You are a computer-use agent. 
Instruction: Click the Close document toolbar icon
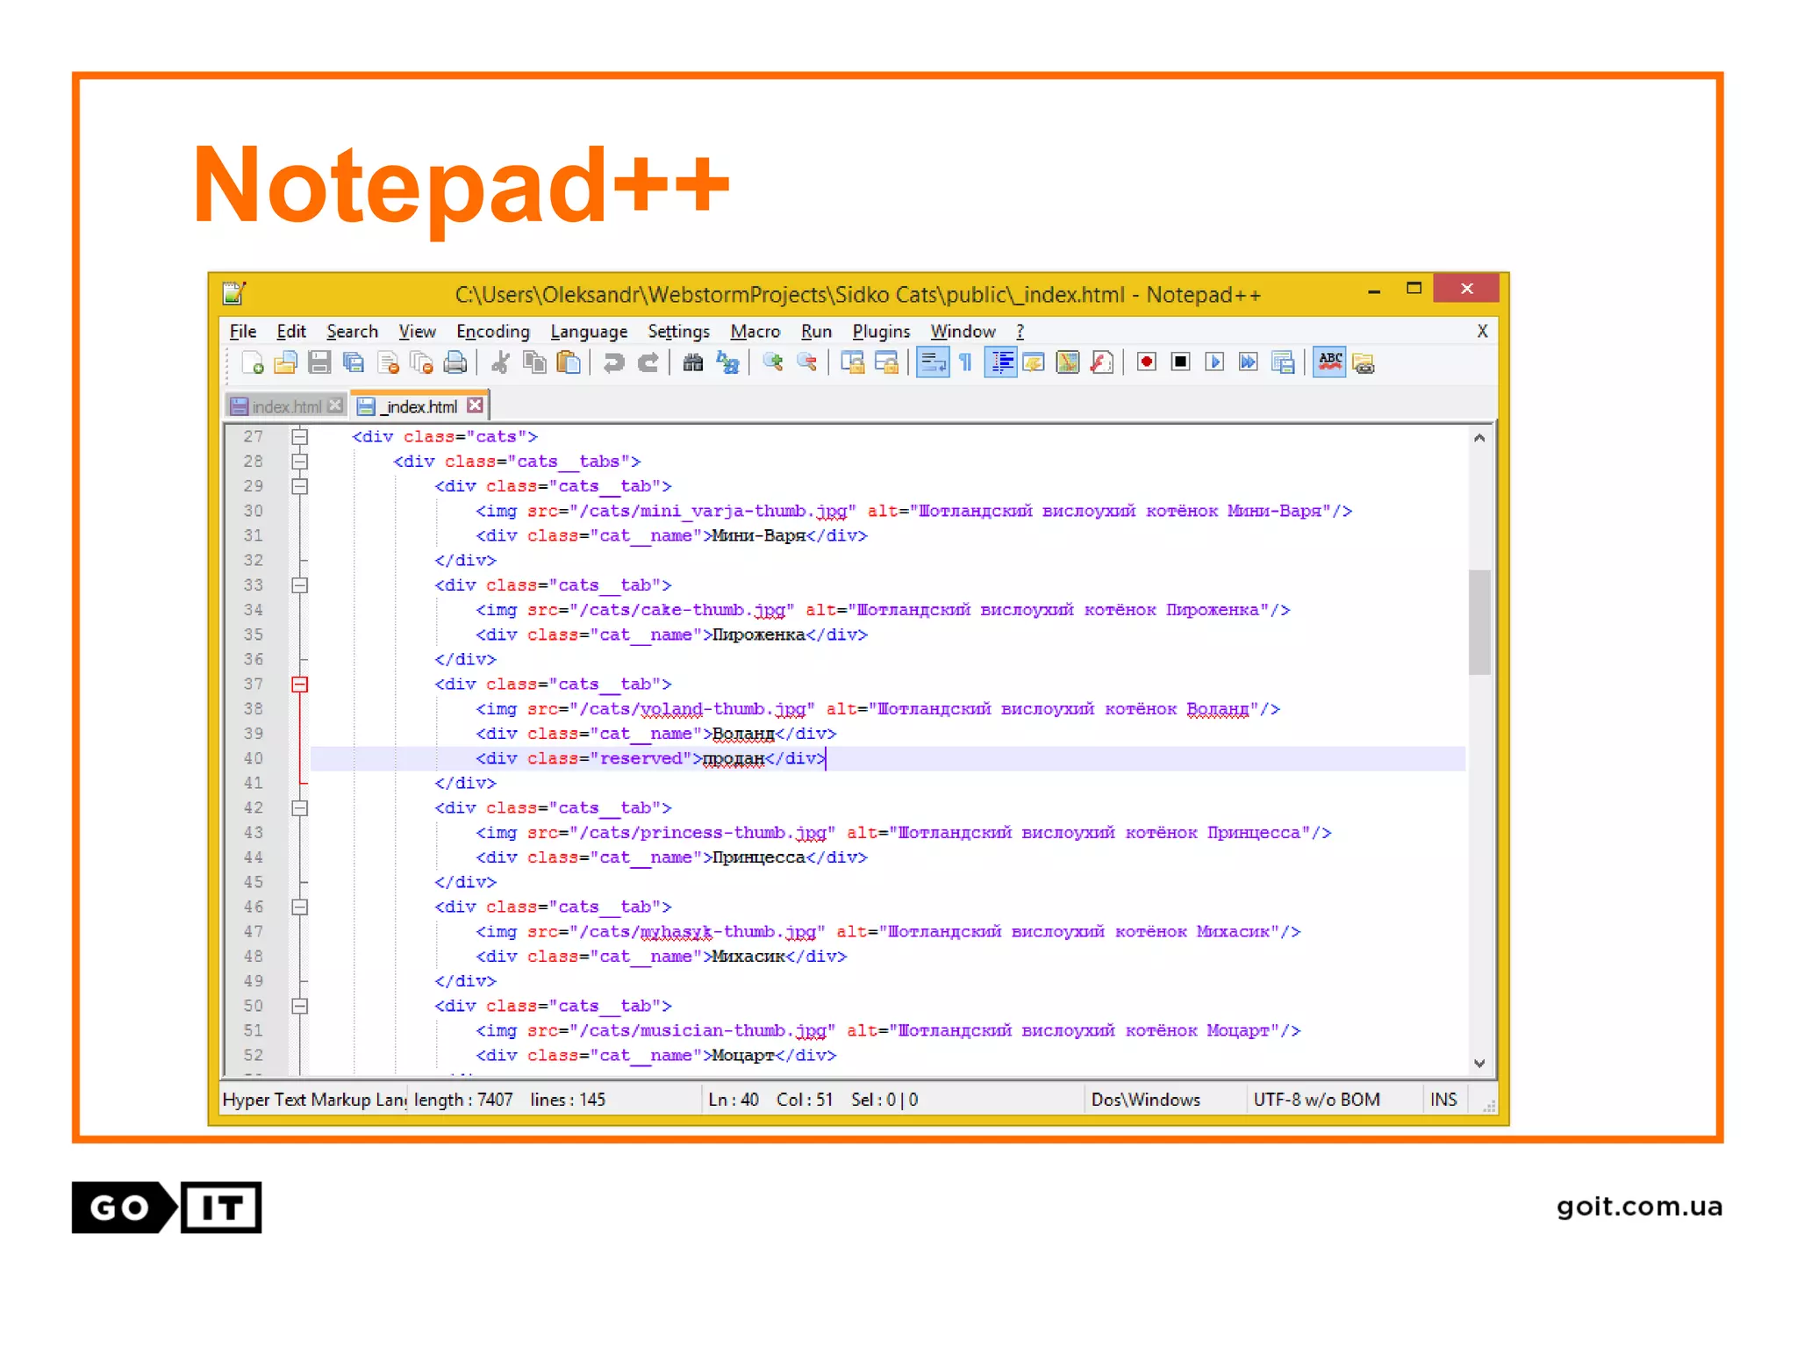click(x=388, y=362)
